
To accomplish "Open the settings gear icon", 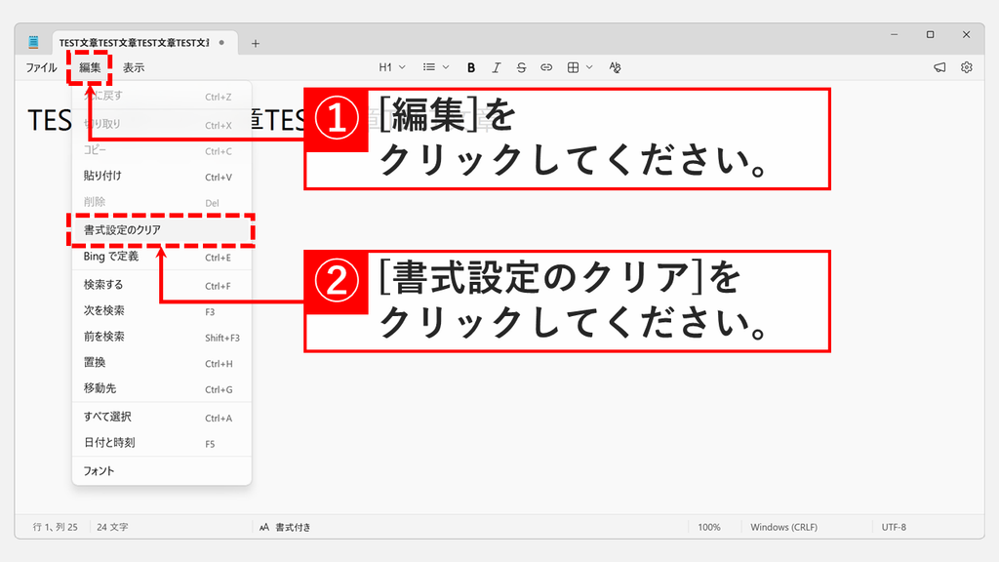I will coord(967,67).
